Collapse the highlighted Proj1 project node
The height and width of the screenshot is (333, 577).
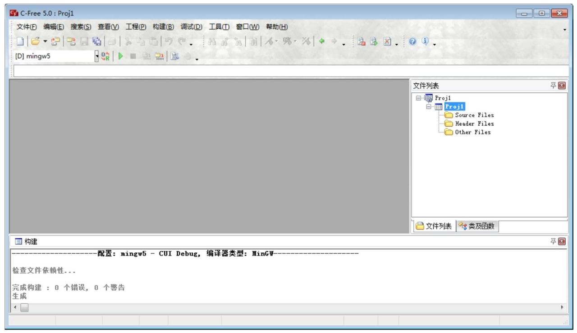[x=429, y=106]
